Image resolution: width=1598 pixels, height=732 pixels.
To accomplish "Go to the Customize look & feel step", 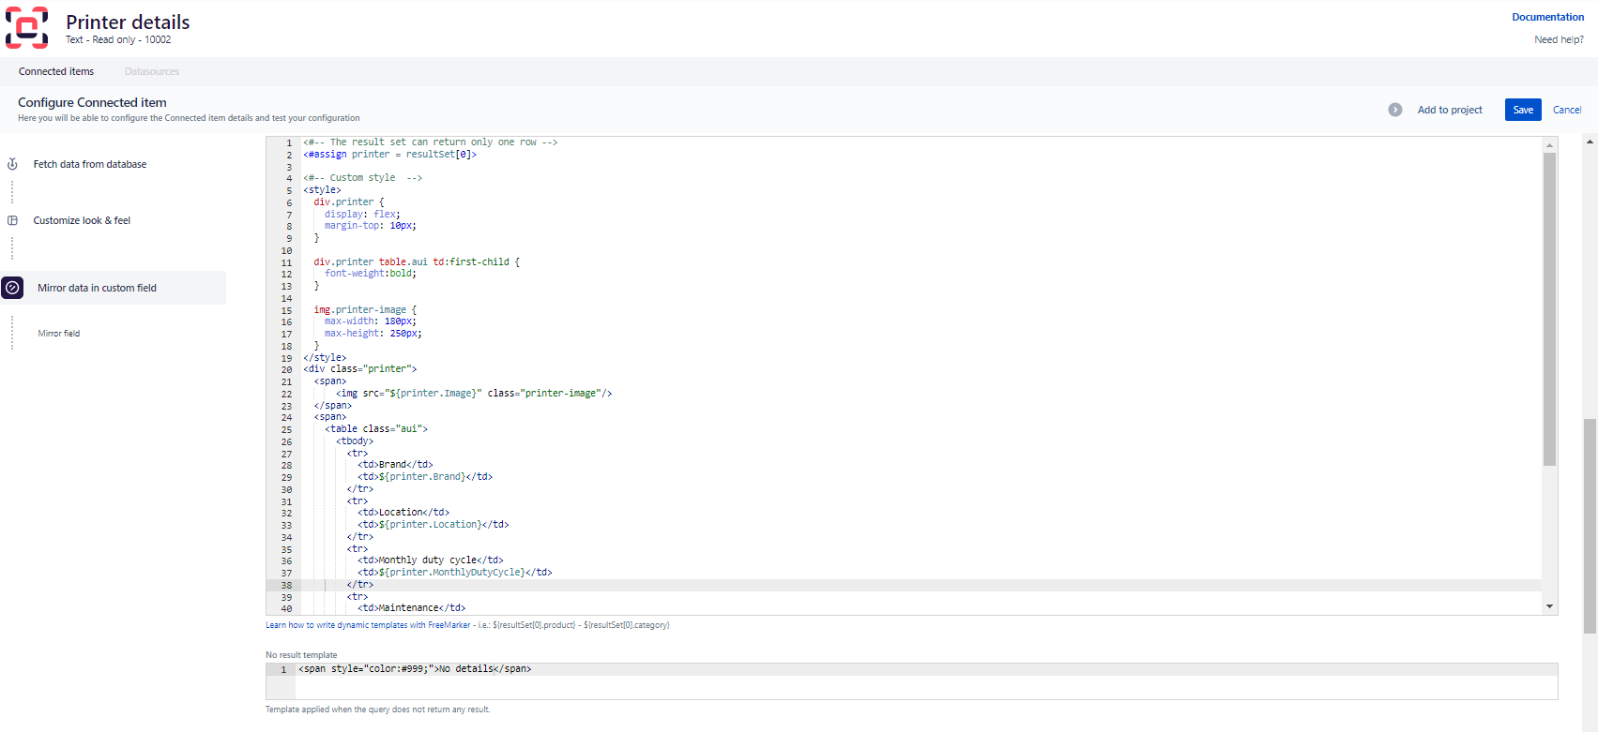I will (82, 220).
